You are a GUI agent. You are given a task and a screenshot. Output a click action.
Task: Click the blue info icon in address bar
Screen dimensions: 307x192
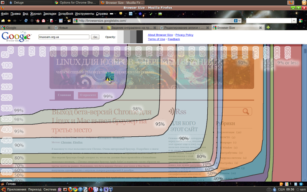tap(236, 21)
